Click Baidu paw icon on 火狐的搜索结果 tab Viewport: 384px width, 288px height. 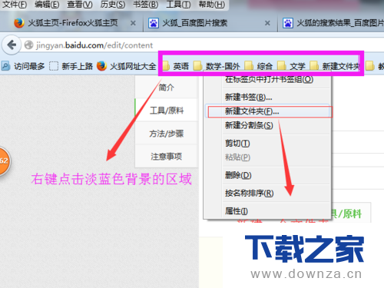coord(288,23)
